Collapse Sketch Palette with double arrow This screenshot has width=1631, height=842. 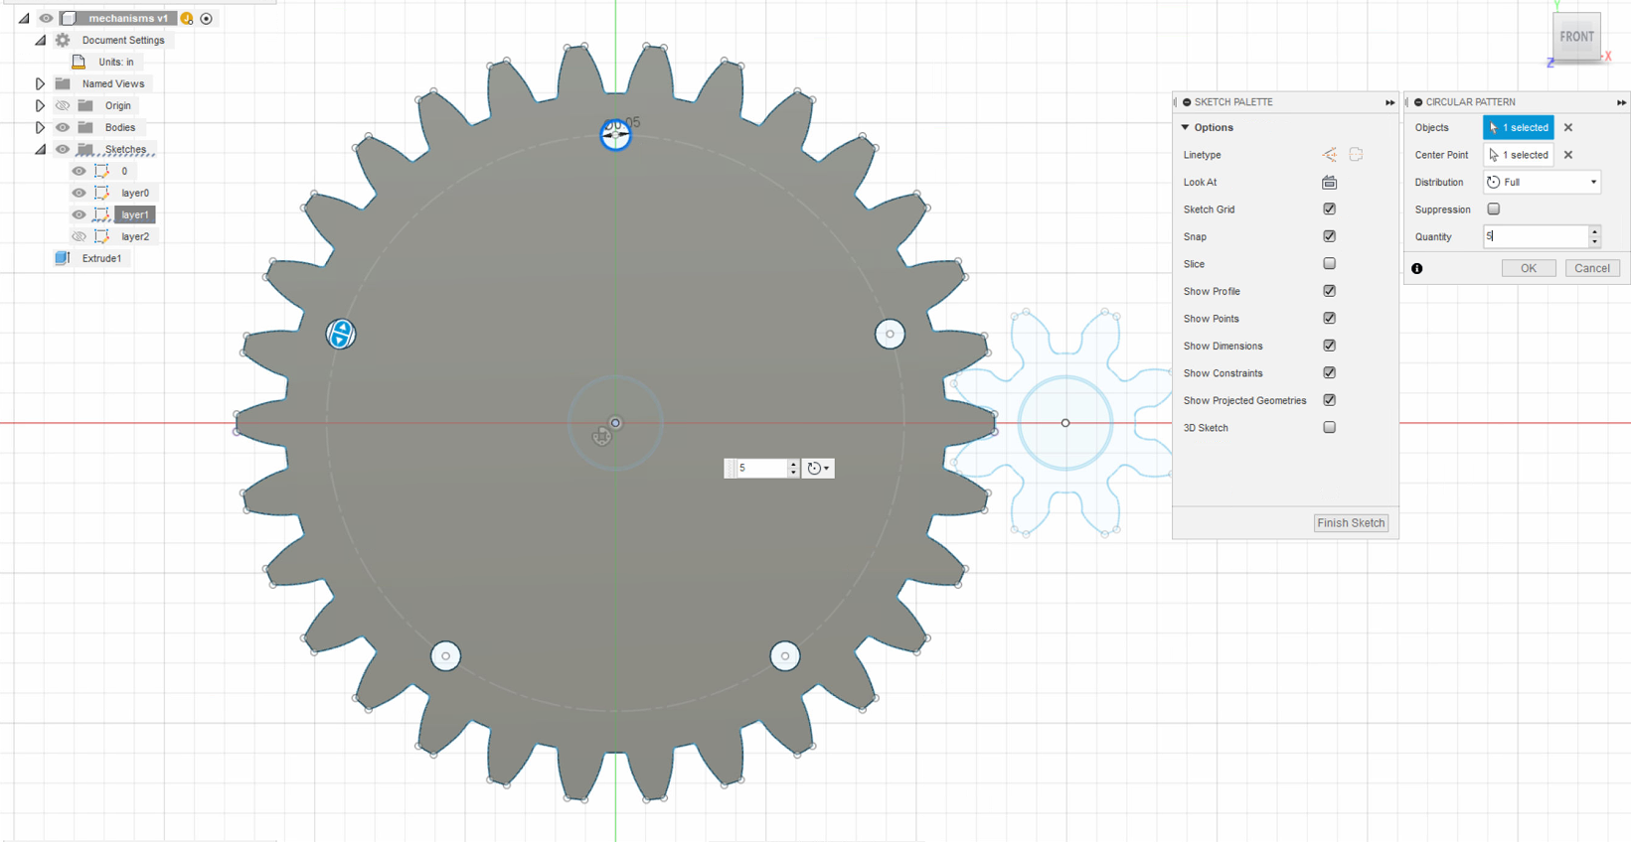1389,102
